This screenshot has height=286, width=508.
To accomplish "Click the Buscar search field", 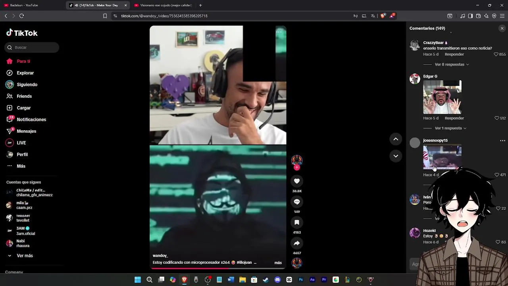I will [x=32, y=47].
